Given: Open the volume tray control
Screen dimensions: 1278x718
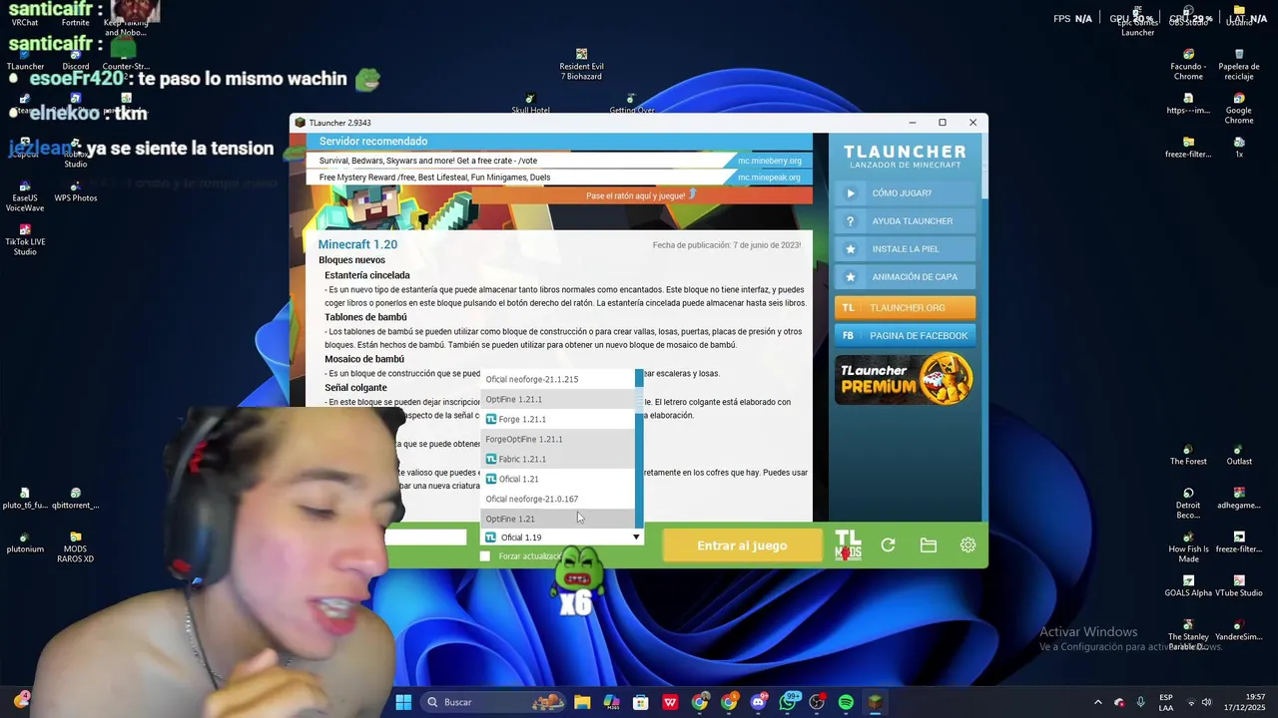Looking at the screenshot, I should pyautogui.click(x=1206, y=702).
